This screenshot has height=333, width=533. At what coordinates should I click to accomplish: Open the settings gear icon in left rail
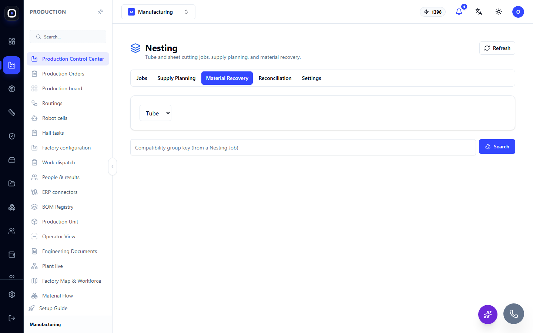[12, 295]
